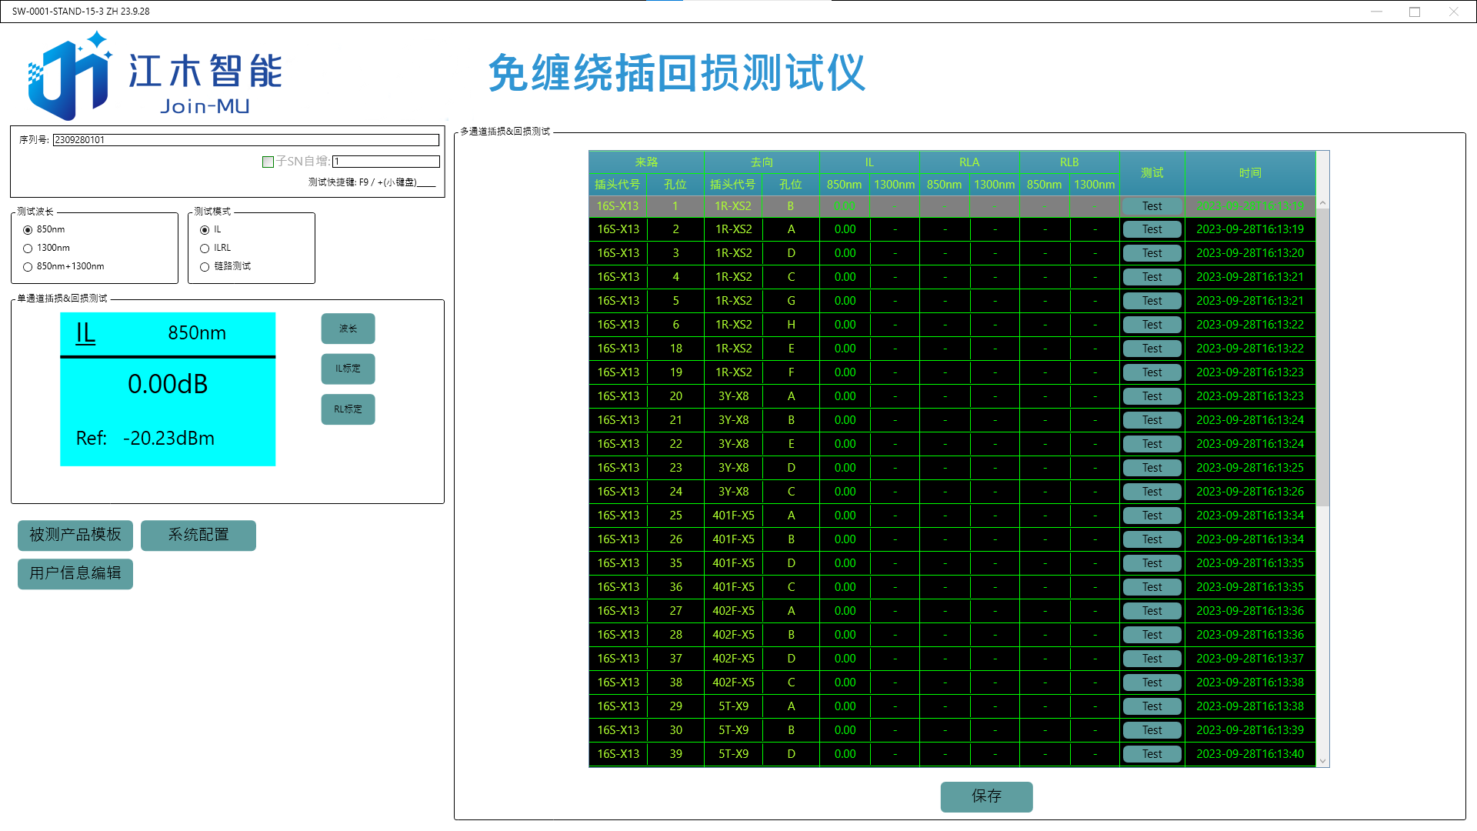Click the RL标定 calibration button
This screenshot has height=831, width=1477.
click(x=348, y=409)
